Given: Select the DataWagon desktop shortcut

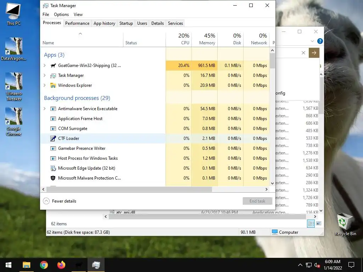Looking at the screenshot, I should (x=13, y=49).
